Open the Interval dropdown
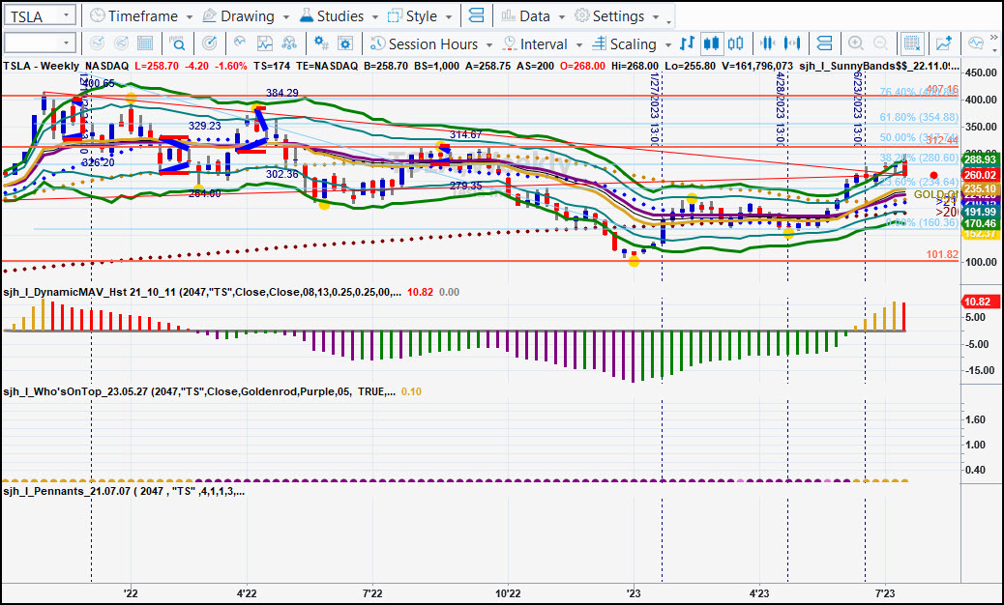The width and height of the screenshot is (1004, 605). 543,43
